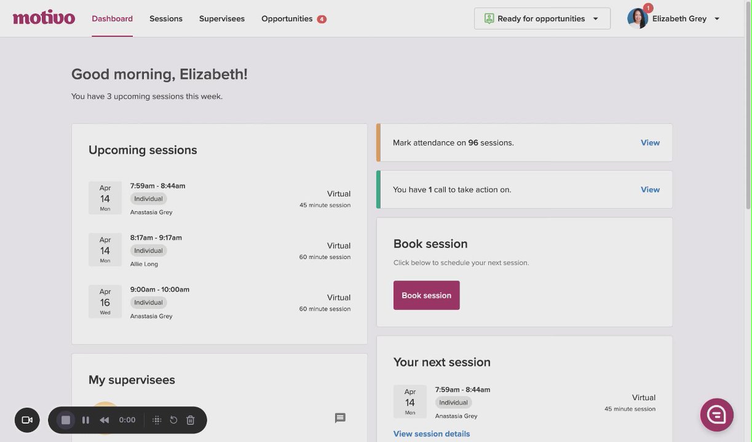Open the Supervisees tab
752x442 pixels.
point(222,18)
